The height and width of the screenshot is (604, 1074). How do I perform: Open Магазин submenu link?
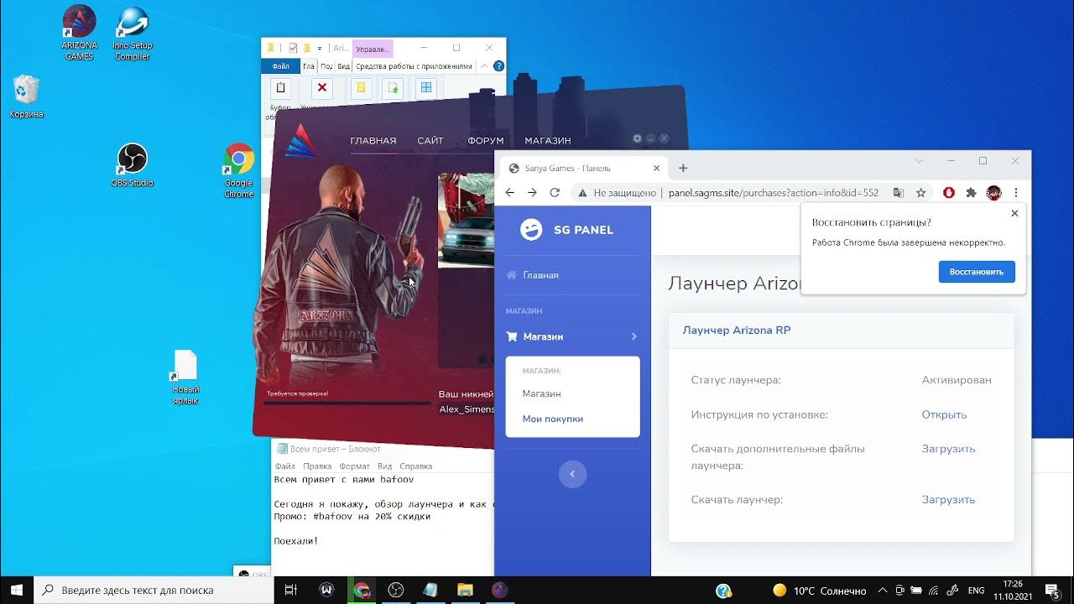pyautogui.click(x=541, y=393)
